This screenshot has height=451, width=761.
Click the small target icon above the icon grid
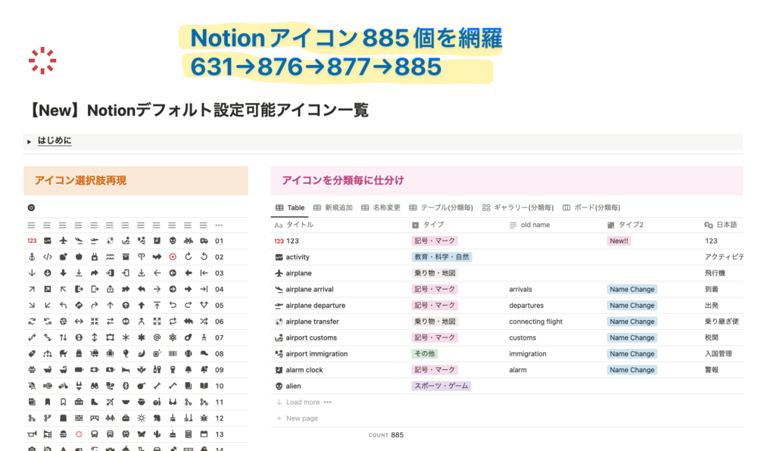pyautogui.click(x=32, y=207)
